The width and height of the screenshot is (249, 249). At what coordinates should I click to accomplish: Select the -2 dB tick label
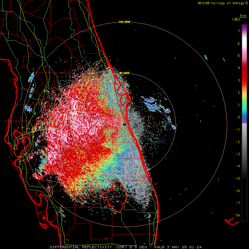(x=238, y=142)
